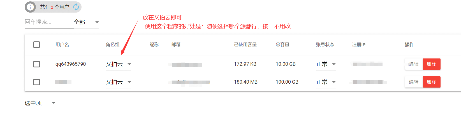
Task: Click the 总容量 column header
Action: click(x=282, y=45)
